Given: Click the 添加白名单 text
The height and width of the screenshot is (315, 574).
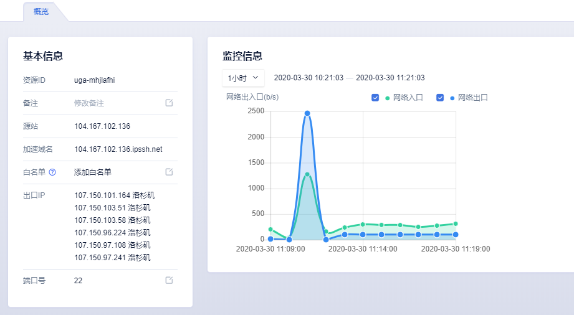Looking at the screenshot, I should click(x=93, y=172).
